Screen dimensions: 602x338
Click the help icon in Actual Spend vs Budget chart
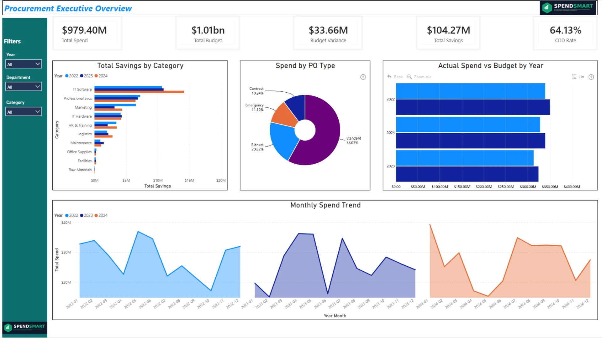(x=591, y=77)
